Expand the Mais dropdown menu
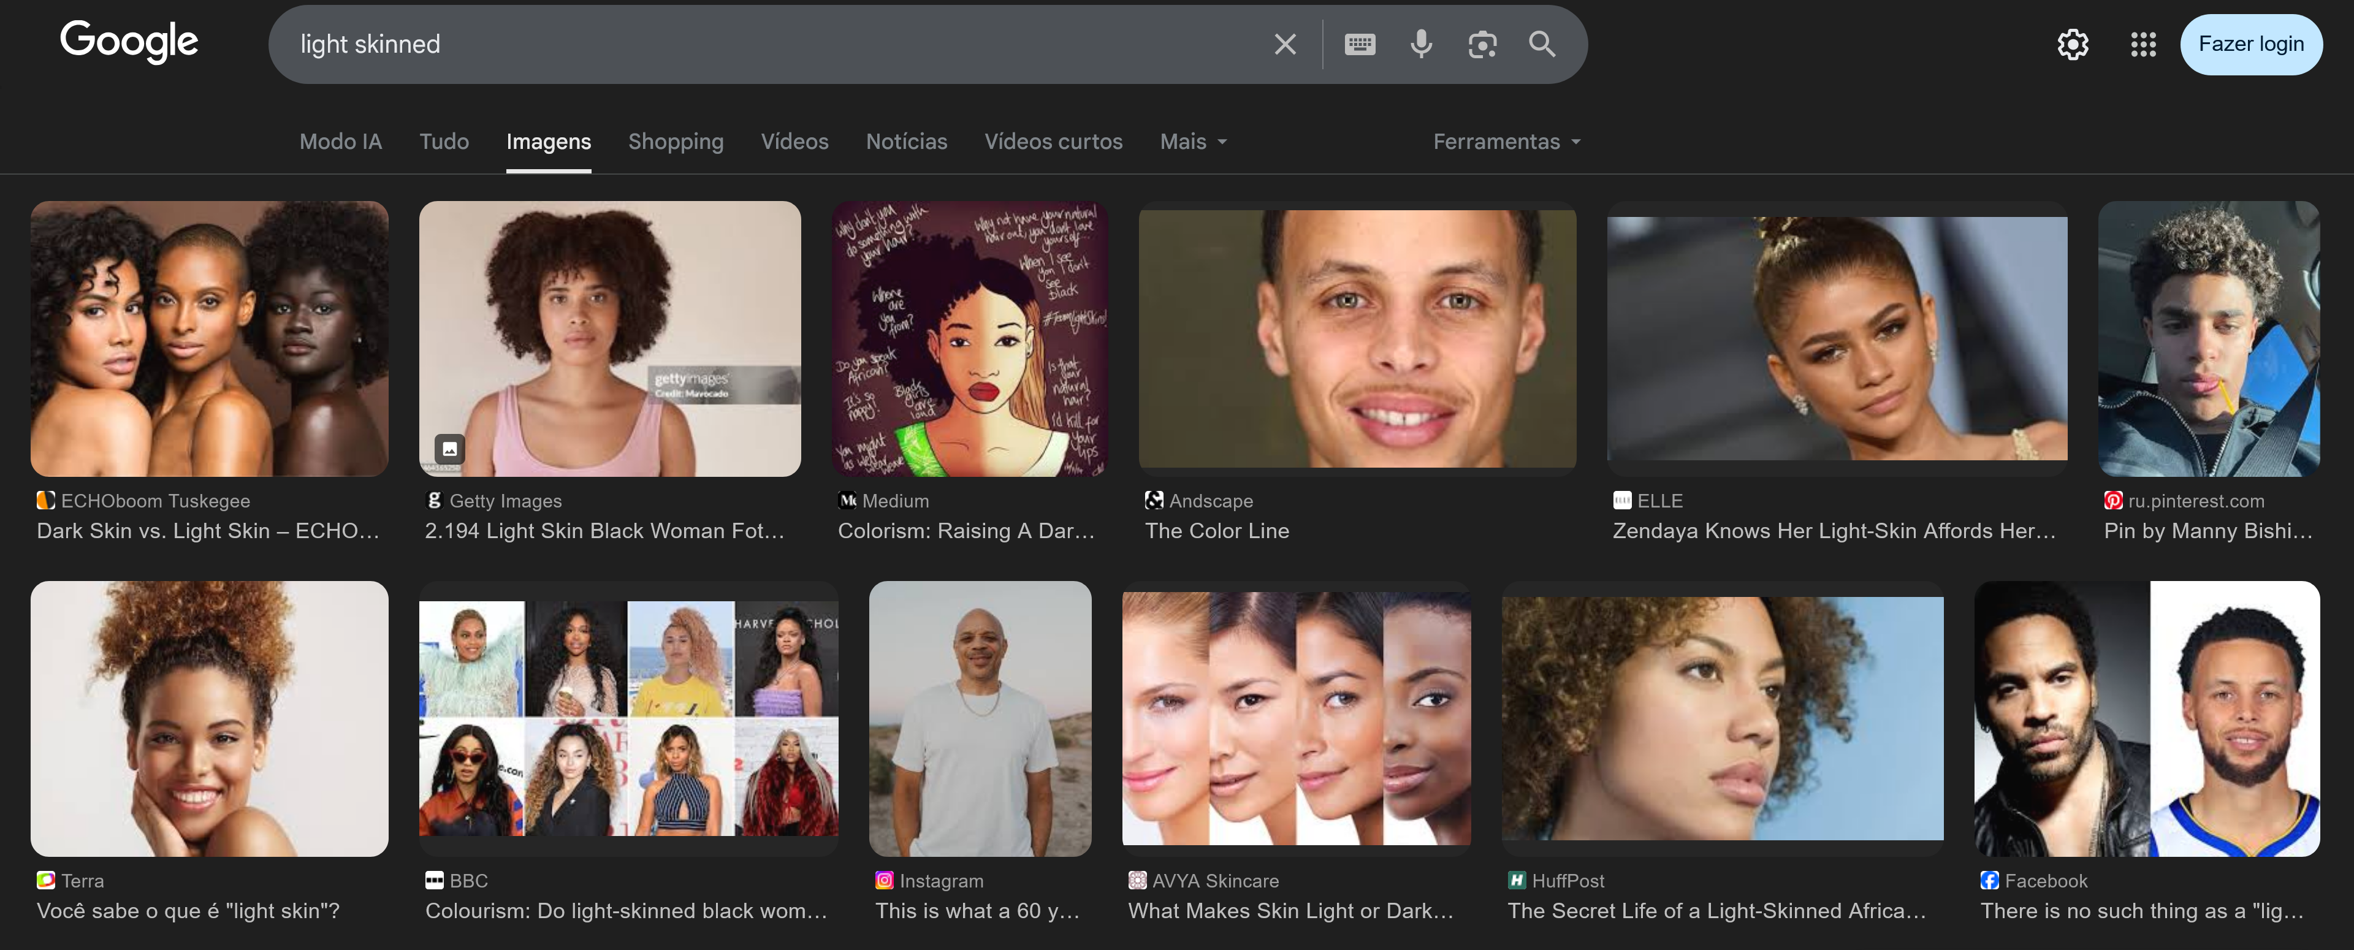The height and width of the screenshot is (950, 2354). pos(1192,142)
